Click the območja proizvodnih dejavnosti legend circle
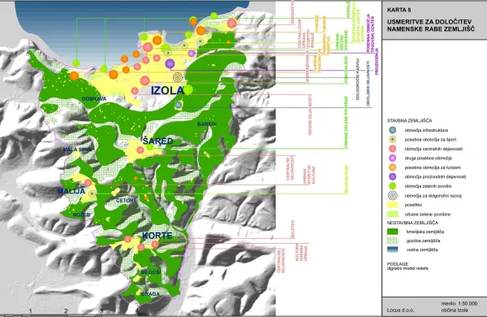 pyautogui.click(x=393, y=176)
